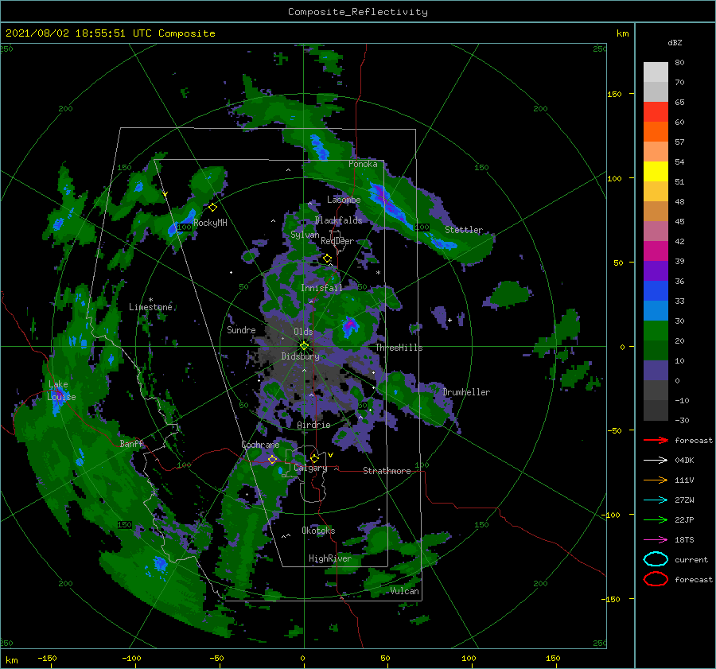Click the Drumheller label

466,392
